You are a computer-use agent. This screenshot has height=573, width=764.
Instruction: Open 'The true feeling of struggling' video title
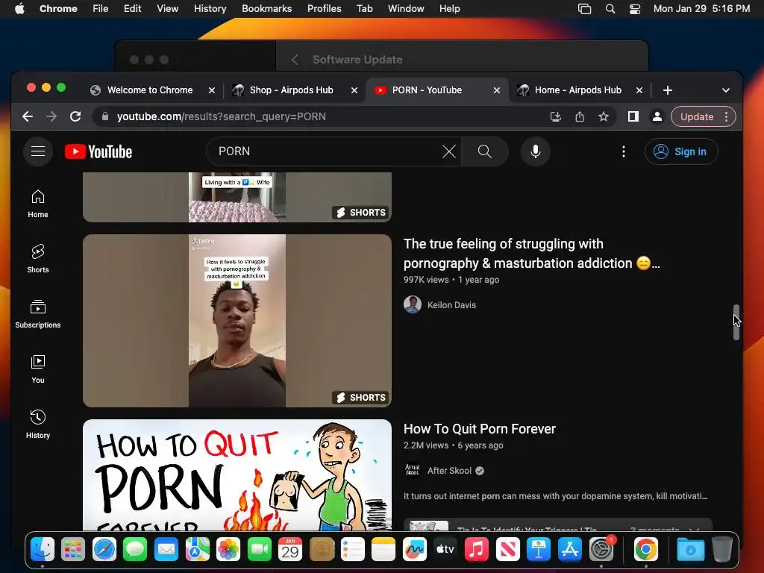point(531,254)
